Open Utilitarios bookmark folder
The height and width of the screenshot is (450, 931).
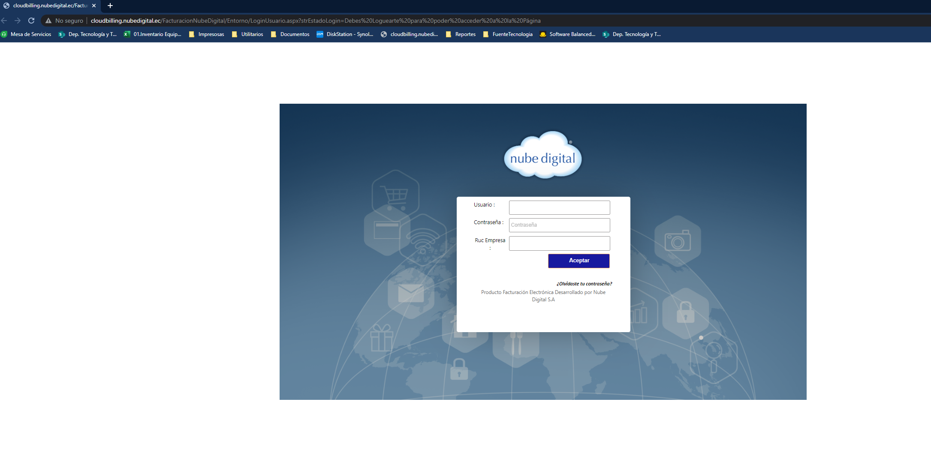point(247,34)
